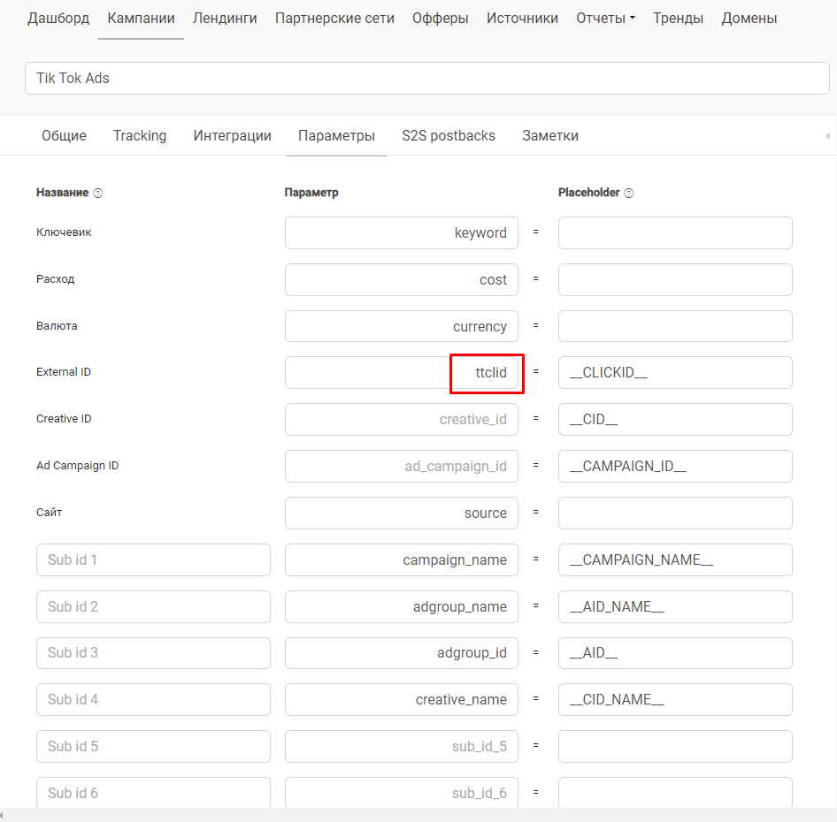Click the Валюта row label
This screenshot has width=837, height=822.
(57, 326)
